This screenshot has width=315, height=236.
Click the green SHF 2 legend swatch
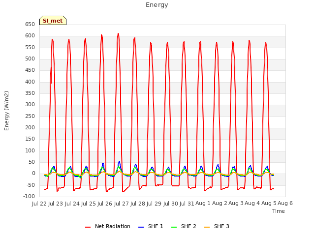click(174, 227)
